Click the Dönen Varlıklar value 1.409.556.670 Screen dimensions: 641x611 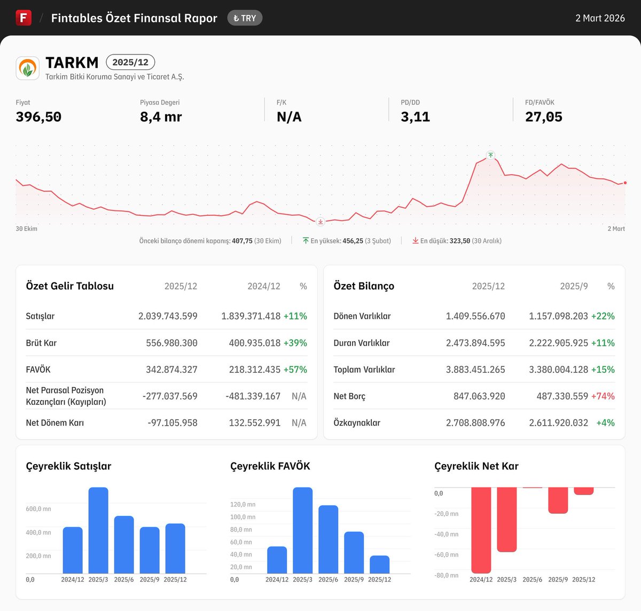point(475,316)
